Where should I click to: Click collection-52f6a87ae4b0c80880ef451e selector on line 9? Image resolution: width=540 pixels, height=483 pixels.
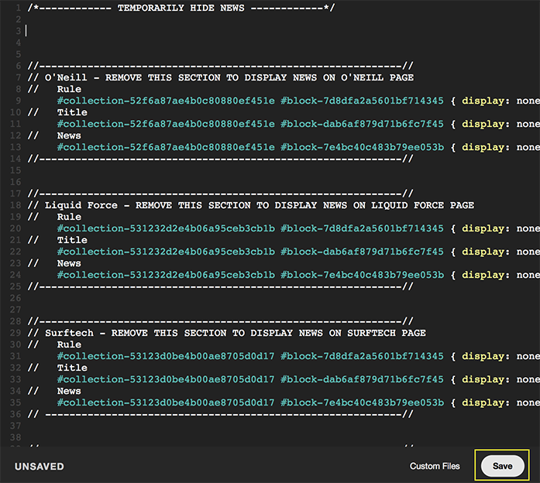pyautogui.click(x=166, y=101)
